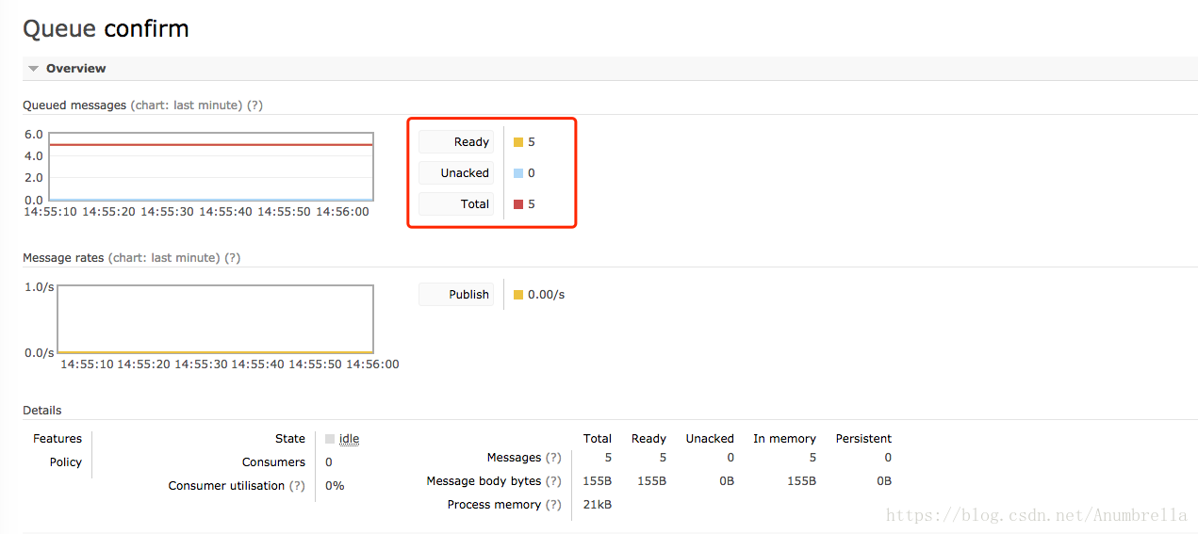Viewport: 1198px width, 534px height.
Task: Click the In memory column header
Action: click(784, 439)
